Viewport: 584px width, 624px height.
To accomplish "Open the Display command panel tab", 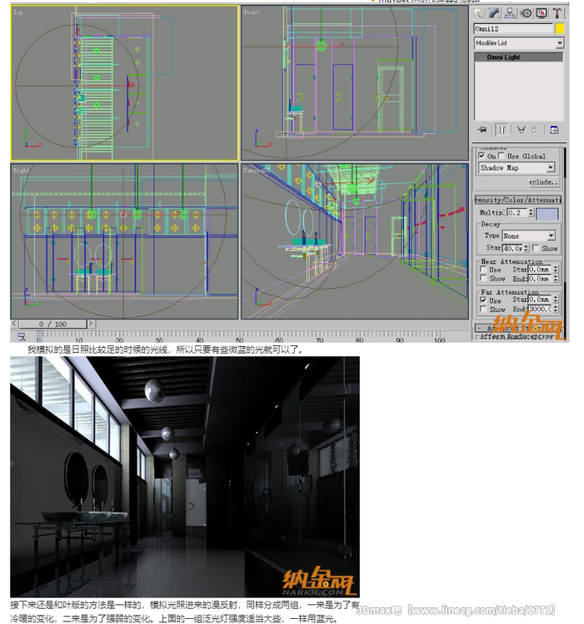I will pos(542,13).
